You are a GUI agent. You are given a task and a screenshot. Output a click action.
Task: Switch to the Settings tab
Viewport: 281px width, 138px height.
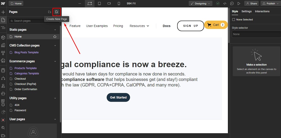[246, 11]
